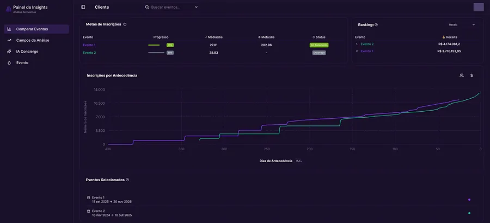Open the Evento sidebar item
The image size is (490, 223).
pyautogui.click(x=36, y=62)
